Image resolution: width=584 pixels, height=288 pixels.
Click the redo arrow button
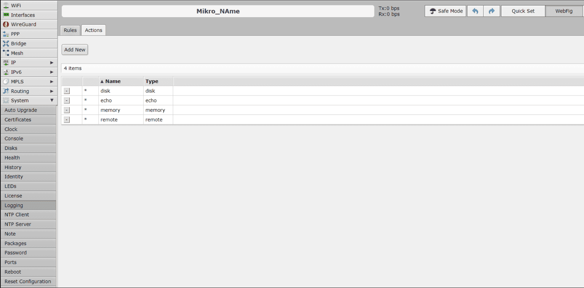pyautogui.click(x=491, y=11)
